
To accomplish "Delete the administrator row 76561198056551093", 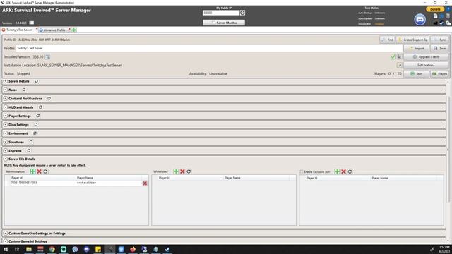I will pos(145,183).
